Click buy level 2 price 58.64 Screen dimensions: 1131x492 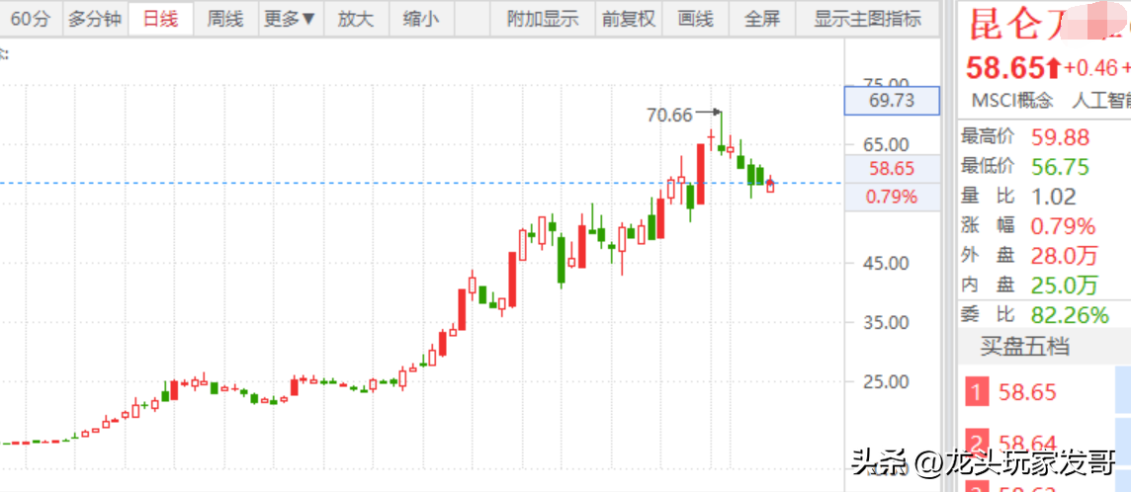pyautogui.click(x=1027, y=443)
